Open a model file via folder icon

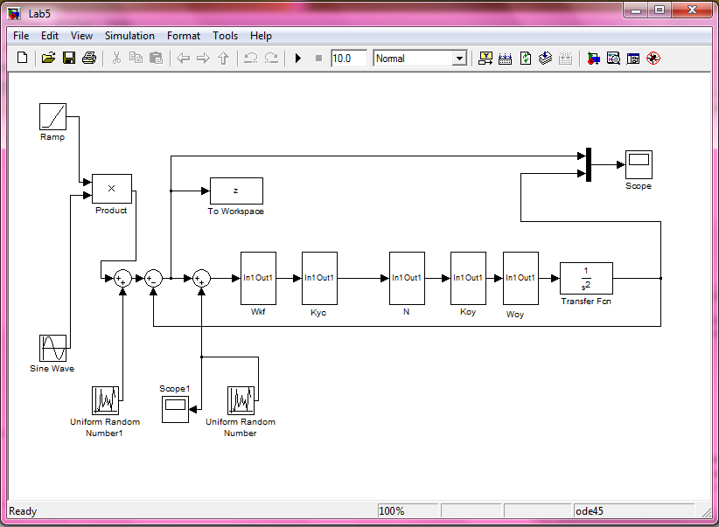click(48, 59)
